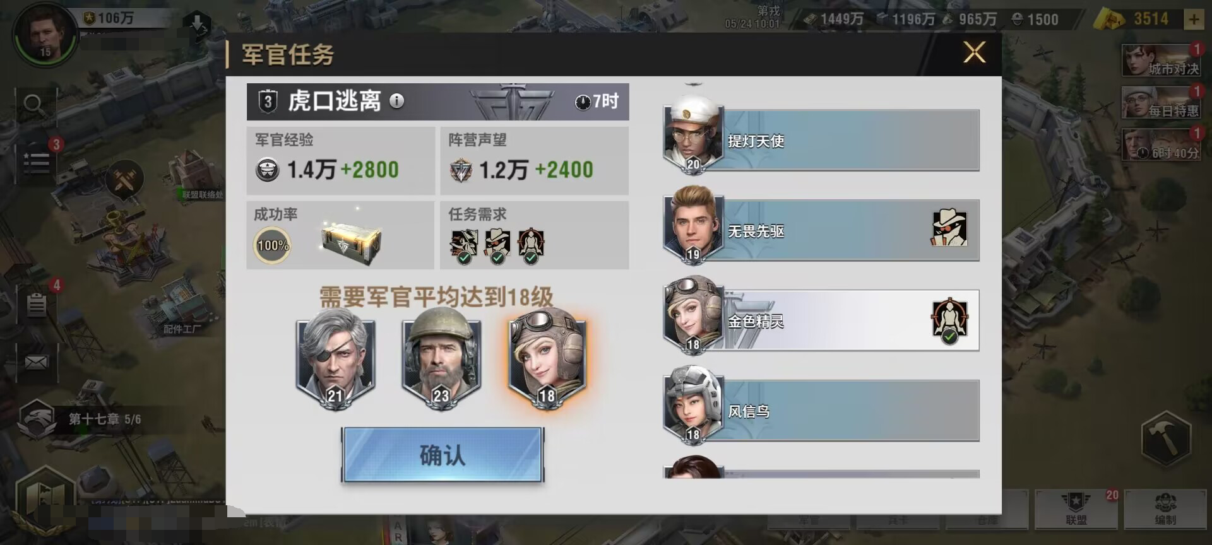Click the level 23 helmeted officer slot
Image resolution: width=1212 pixels, height=545 pixels.
coord(441,358)
